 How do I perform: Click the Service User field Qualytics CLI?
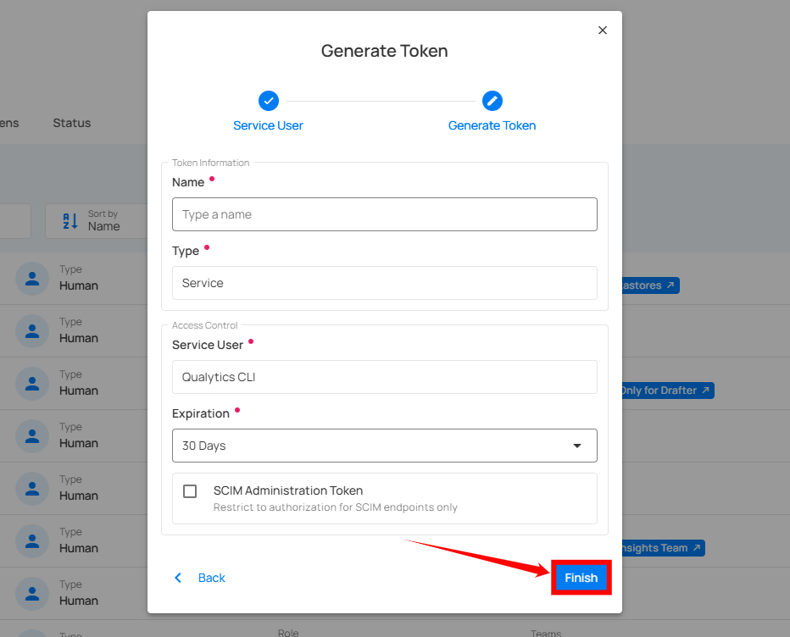click(x=384, y=377)
